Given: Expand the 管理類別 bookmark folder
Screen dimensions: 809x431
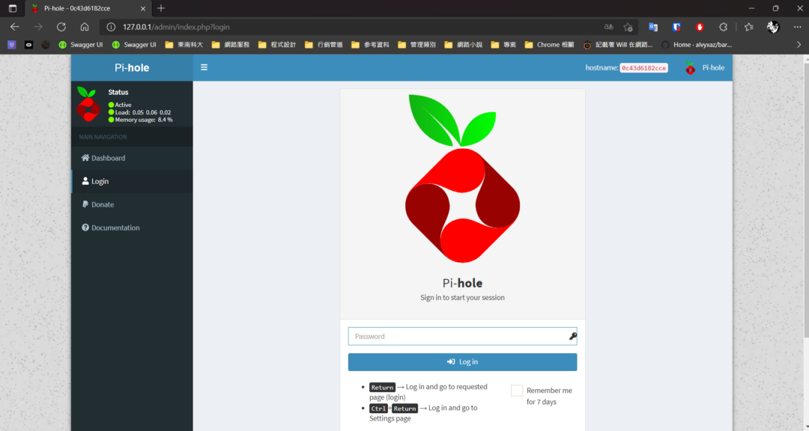Looking at the screenshot, I should pos(417,45).
